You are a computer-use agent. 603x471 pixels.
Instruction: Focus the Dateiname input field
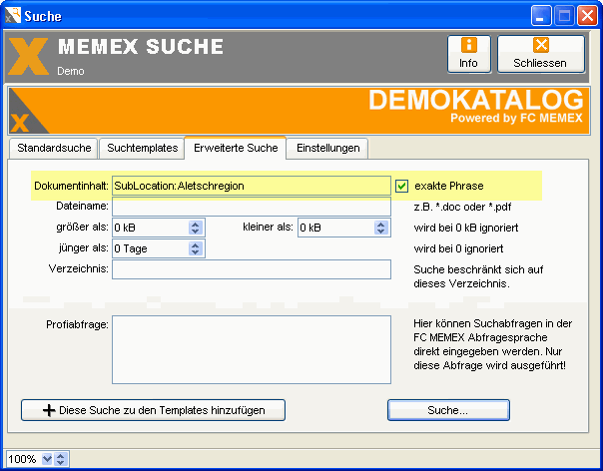coord(250,207)
